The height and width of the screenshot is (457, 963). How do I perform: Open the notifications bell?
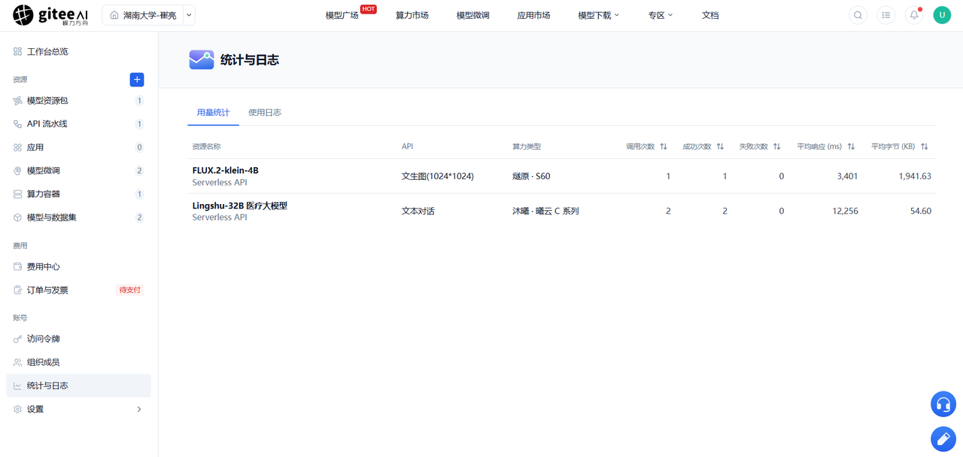(x=914, y=15)
